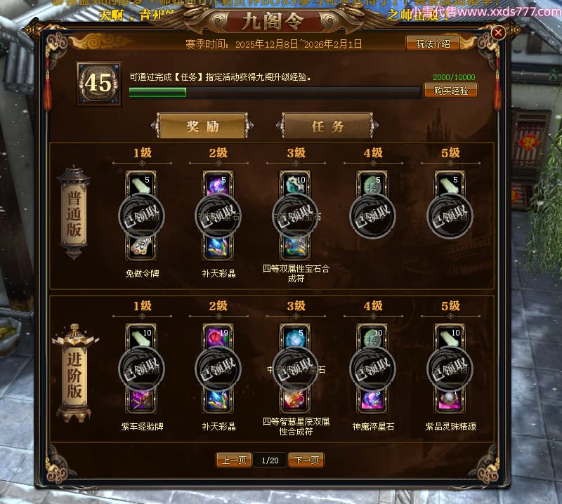Click the advanced level 3 blue orb icon
562x504 pixels.
coord(295,337)
